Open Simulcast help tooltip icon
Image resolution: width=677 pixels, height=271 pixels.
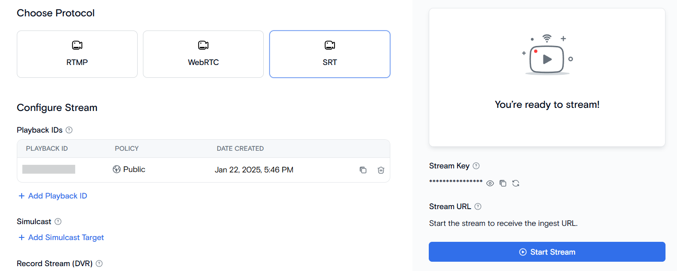pyautogui.click(x=58, y=221)
